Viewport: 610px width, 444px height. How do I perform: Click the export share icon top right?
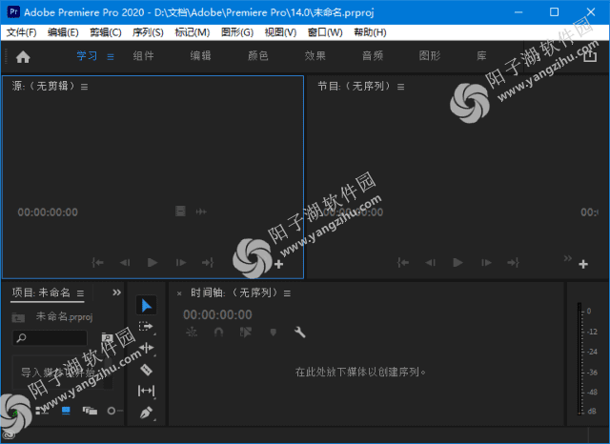pyautogui.click(x=590, y=55)
